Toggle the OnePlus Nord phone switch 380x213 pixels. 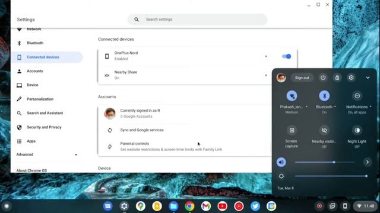pyautogui.click(x=286, y=56)
